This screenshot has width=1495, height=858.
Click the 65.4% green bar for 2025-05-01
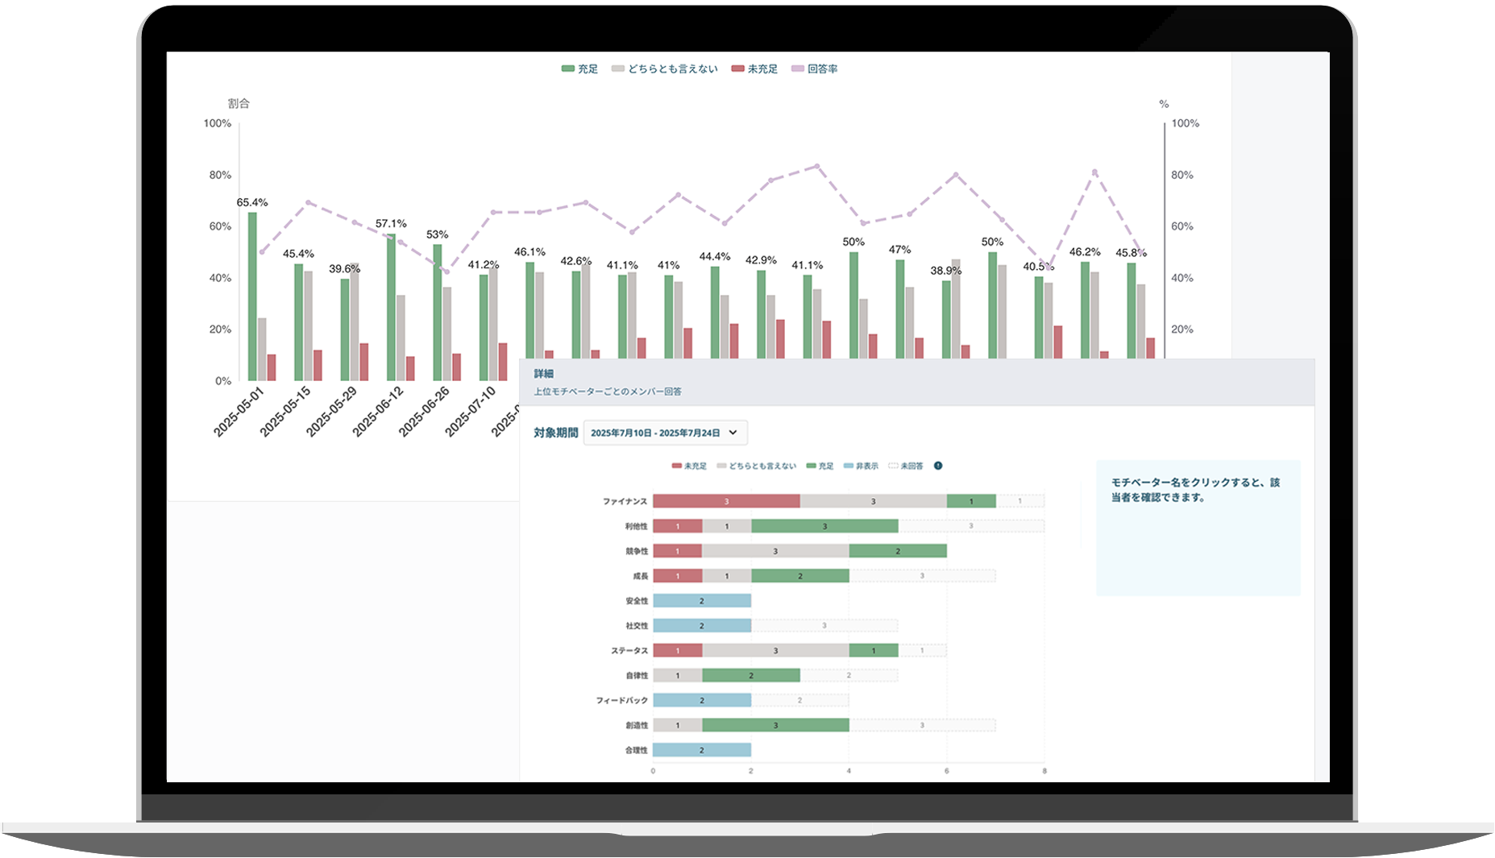tap(252, 296)
